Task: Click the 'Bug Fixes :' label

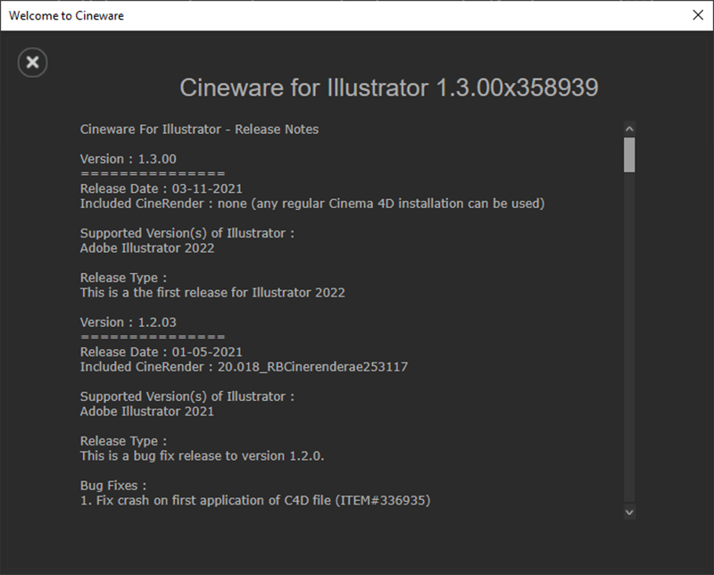Action: 113,486
